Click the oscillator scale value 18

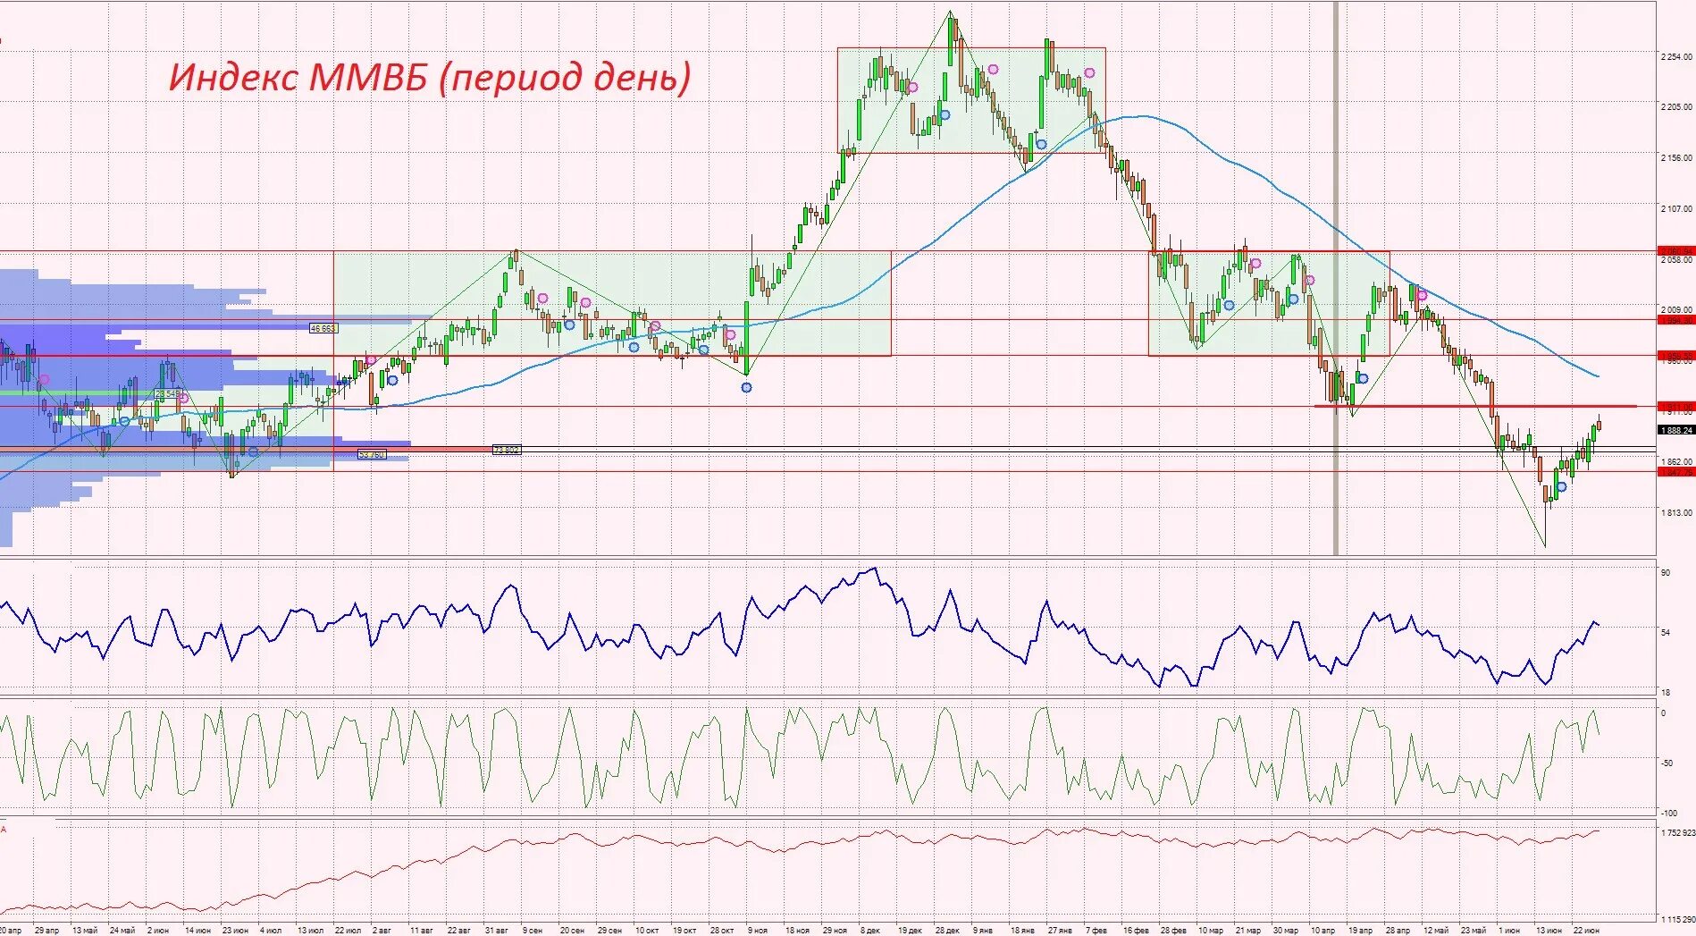coord(1665,692)
